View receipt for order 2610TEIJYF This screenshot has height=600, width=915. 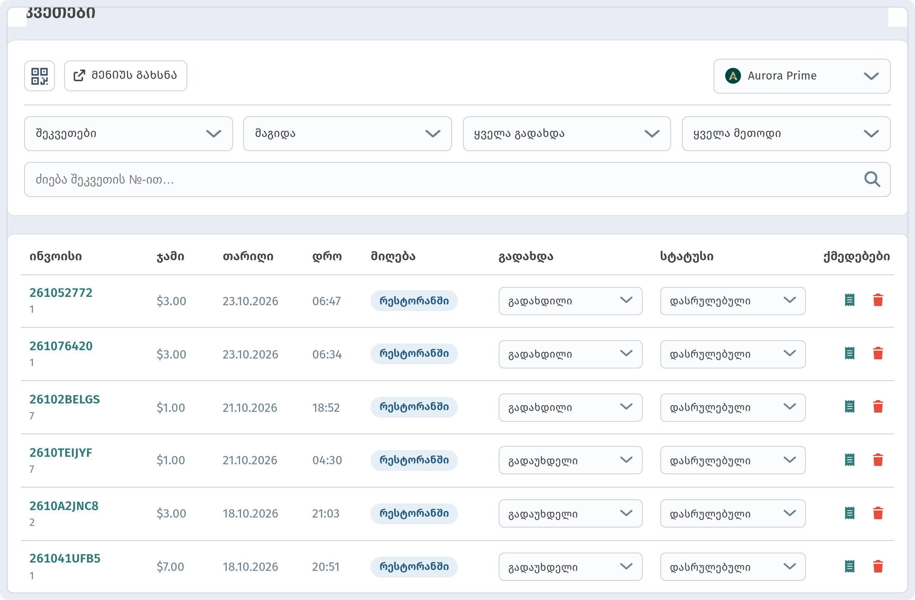pyautogui.click(x=850, y=460)
